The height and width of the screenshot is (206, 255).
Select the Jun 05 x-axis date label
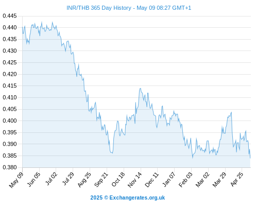point(34,179)
